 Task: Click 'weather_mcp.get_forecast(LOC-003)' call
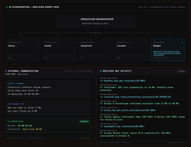125,81
